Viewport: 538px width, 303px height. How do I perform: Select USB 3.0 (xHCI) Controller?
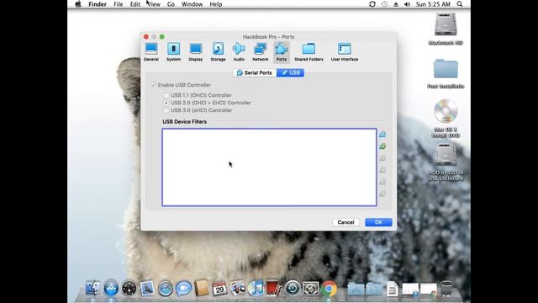[166, 110]
